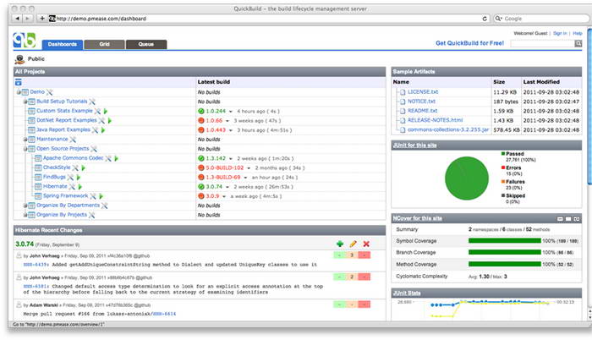Open settings tools icon for Organize By Departments
592x340 pixels.
[x=105, y=206]
